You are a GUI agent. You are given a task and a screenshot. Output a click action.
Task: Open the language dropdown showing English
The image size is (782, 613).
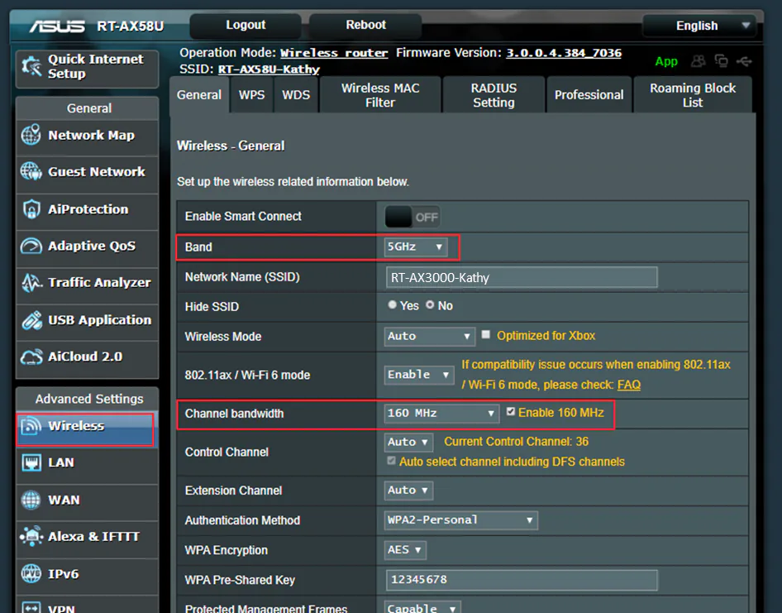[x=699, y=26]
